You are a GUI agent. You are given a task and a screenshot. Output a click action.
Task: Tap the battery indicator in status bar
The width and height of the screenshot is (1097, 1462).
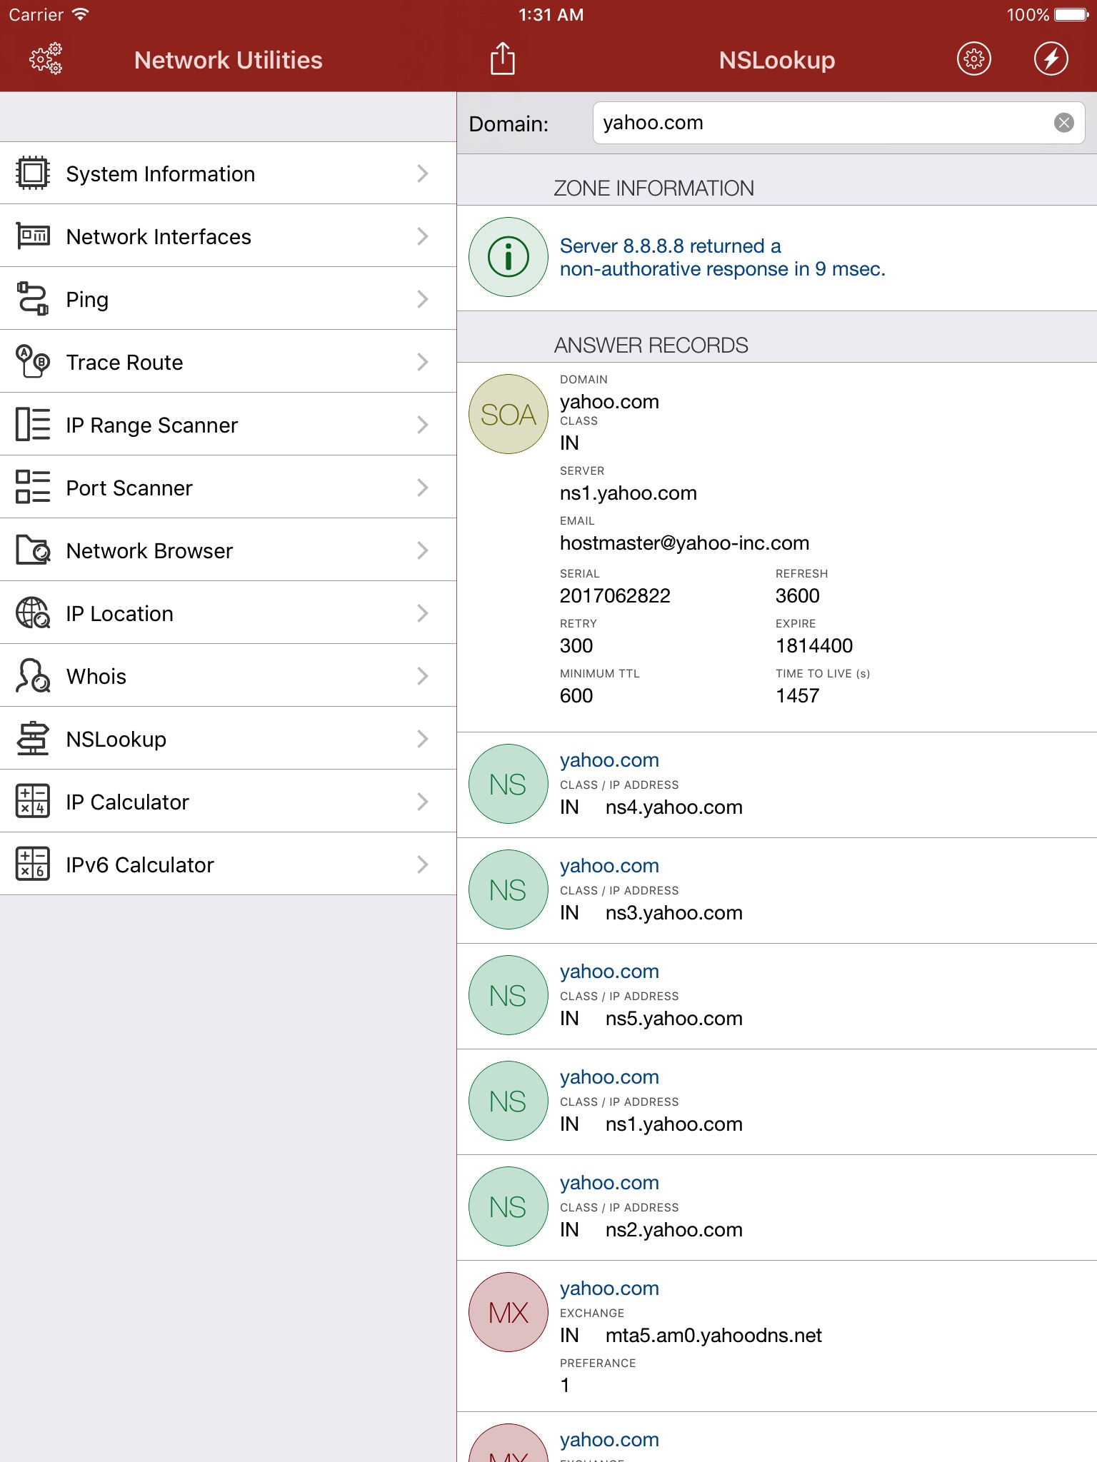click(1071, 14)
